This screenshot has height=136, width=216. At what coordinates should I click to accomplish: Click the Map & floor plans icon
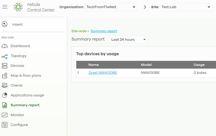[x=5, y=76]
